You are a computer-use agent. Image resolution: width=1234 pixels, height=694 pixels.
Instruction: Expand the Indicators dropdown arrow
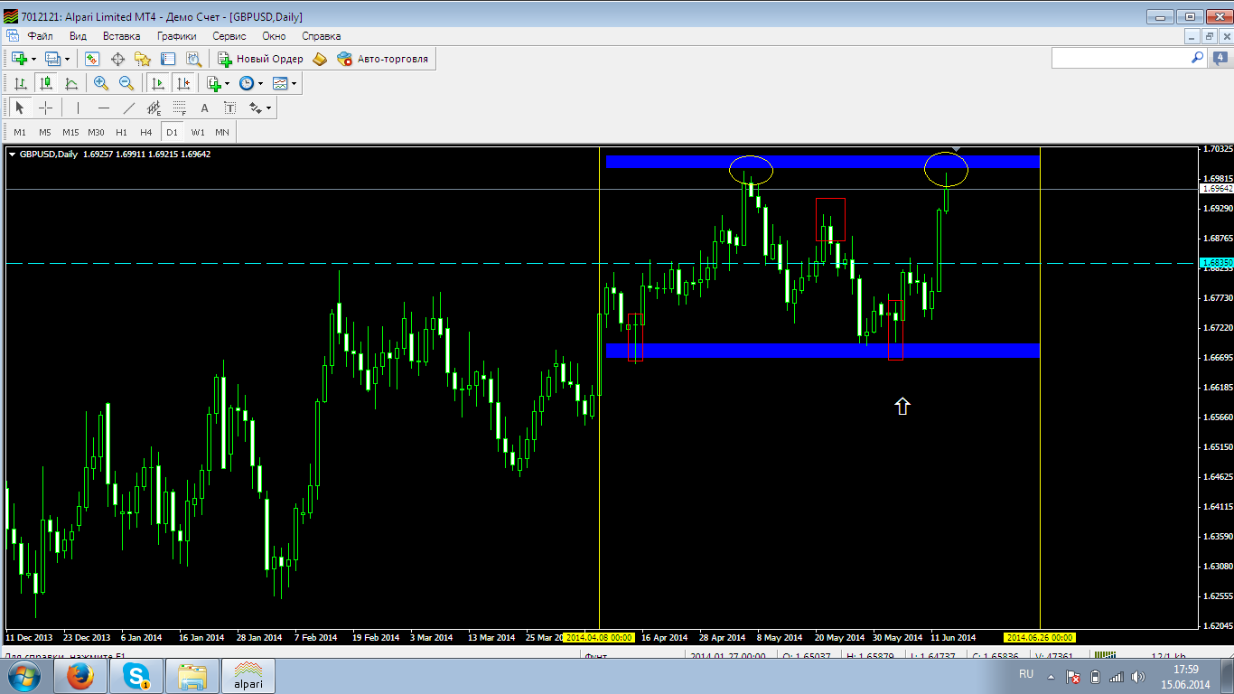228,83
